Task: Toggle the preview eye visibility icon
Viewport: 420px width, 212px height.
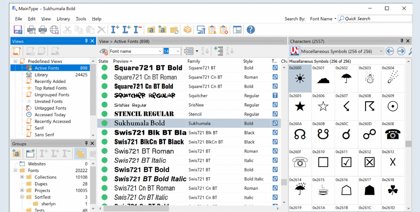Action: point(103,52)
